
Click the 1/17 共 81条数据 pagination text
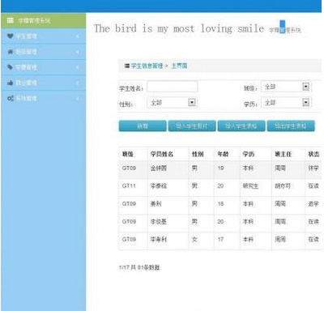tap(139, 267)
